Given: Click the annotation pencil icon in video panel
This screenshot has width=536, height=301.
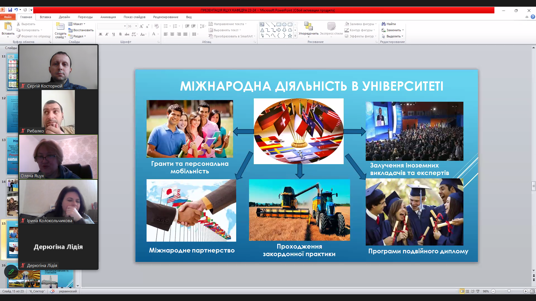Looking at the screenshot, I should tap(11, 271).
